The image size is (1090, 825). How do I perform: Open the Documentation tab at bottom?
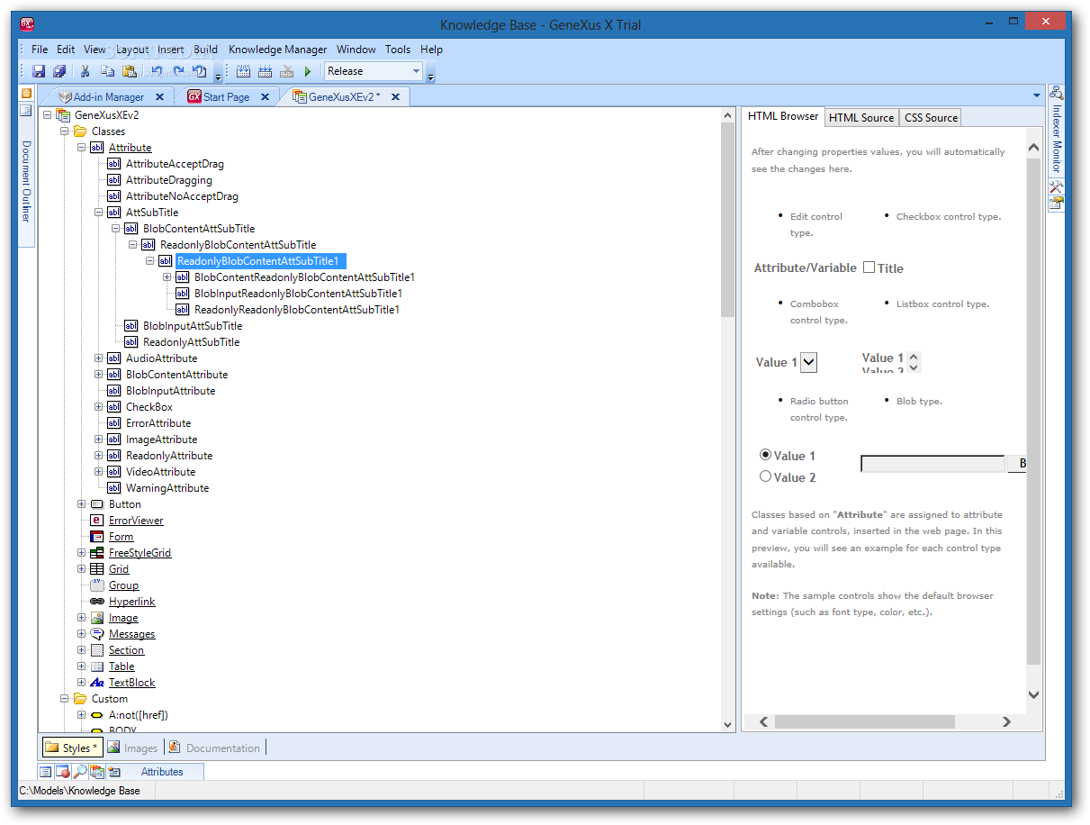214,748
